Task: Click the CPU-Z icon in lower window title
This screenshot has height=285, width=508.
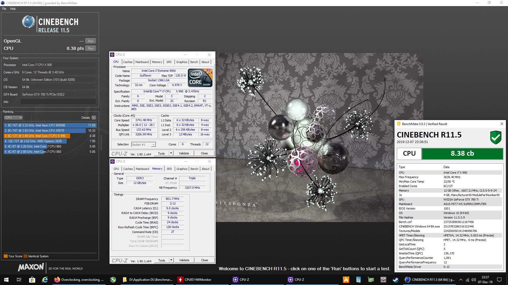Action: [x=112, y=161]
